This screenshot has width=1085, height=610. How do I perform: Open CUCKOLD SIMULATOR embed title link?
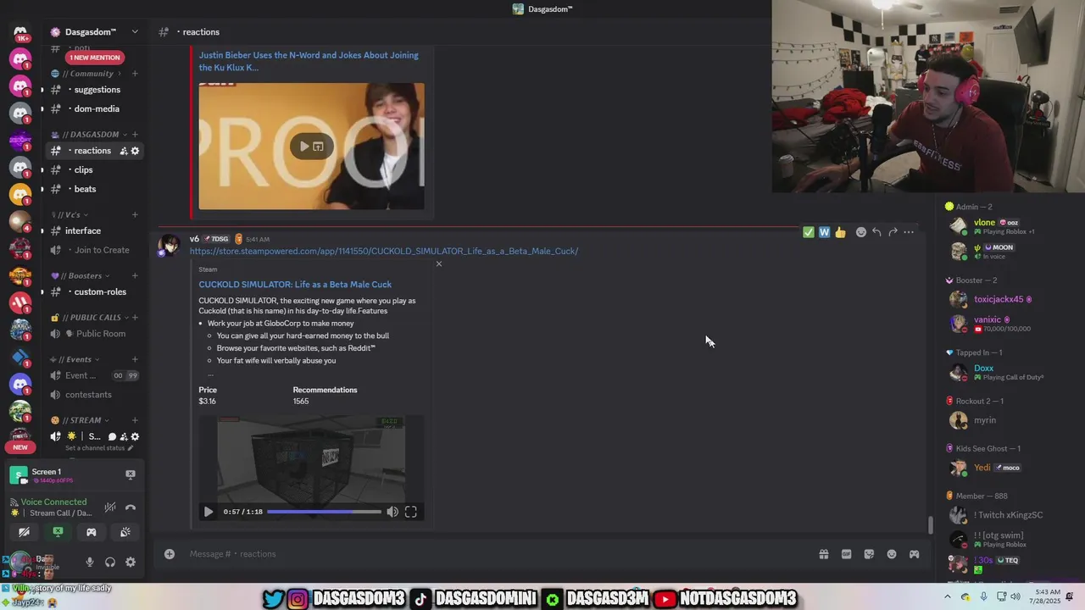(x=295, y=285)
